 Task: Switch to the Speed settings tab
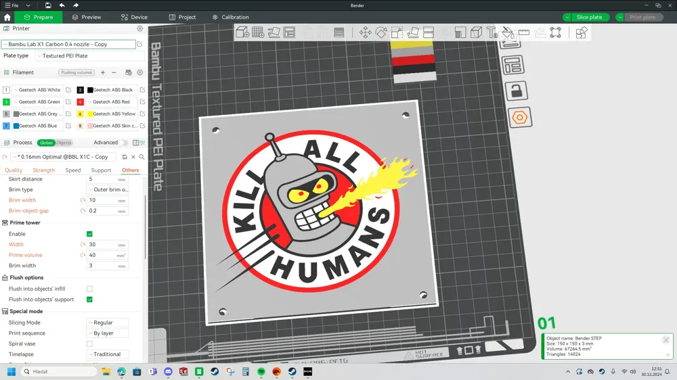pyautogui.click(x=73, y=170)
